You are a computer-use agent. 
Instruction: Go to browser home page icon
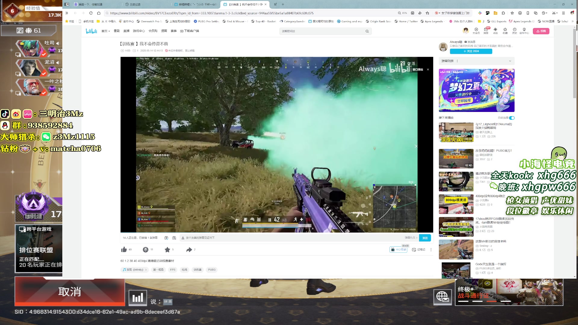pyautogui.click(x=99, y=13)
